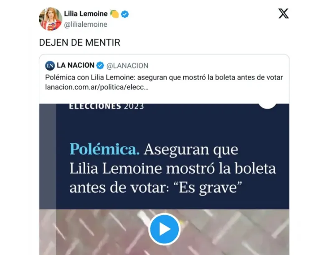
Task: Open the LA NACION round logo avatar
Action: [x=50, y=66]
